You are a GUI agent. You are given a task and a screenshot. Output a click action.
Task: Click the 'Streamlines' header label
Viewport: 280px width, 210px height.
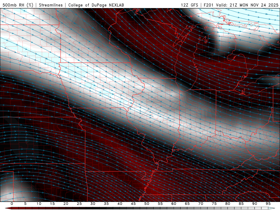click(x=51, y=5)
